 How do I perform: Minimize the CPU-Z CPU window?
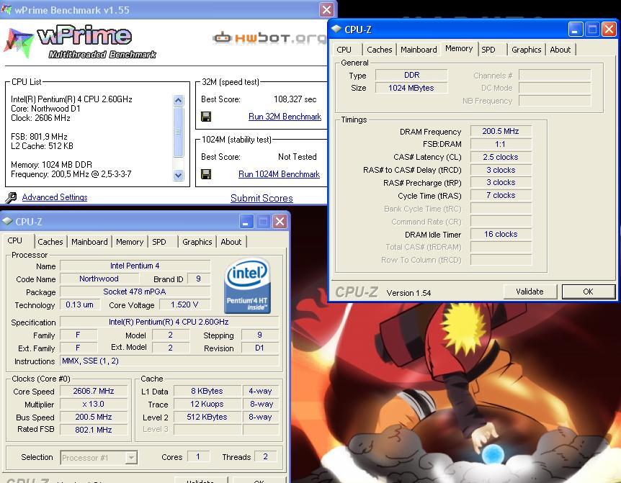tap(246, 222)
